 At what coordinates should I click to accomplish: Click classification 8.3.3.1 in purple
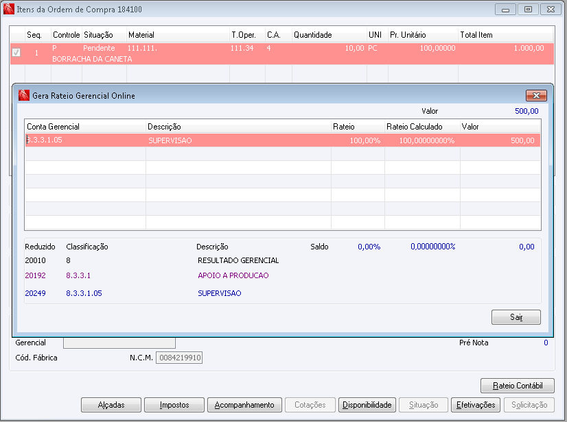point(78,275)
